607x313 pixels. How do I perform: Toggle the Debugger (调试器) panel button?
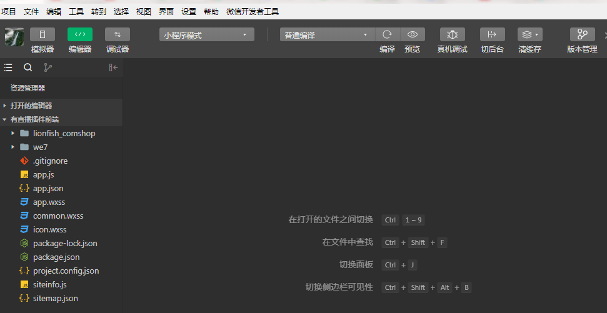[x=118, y=34]
